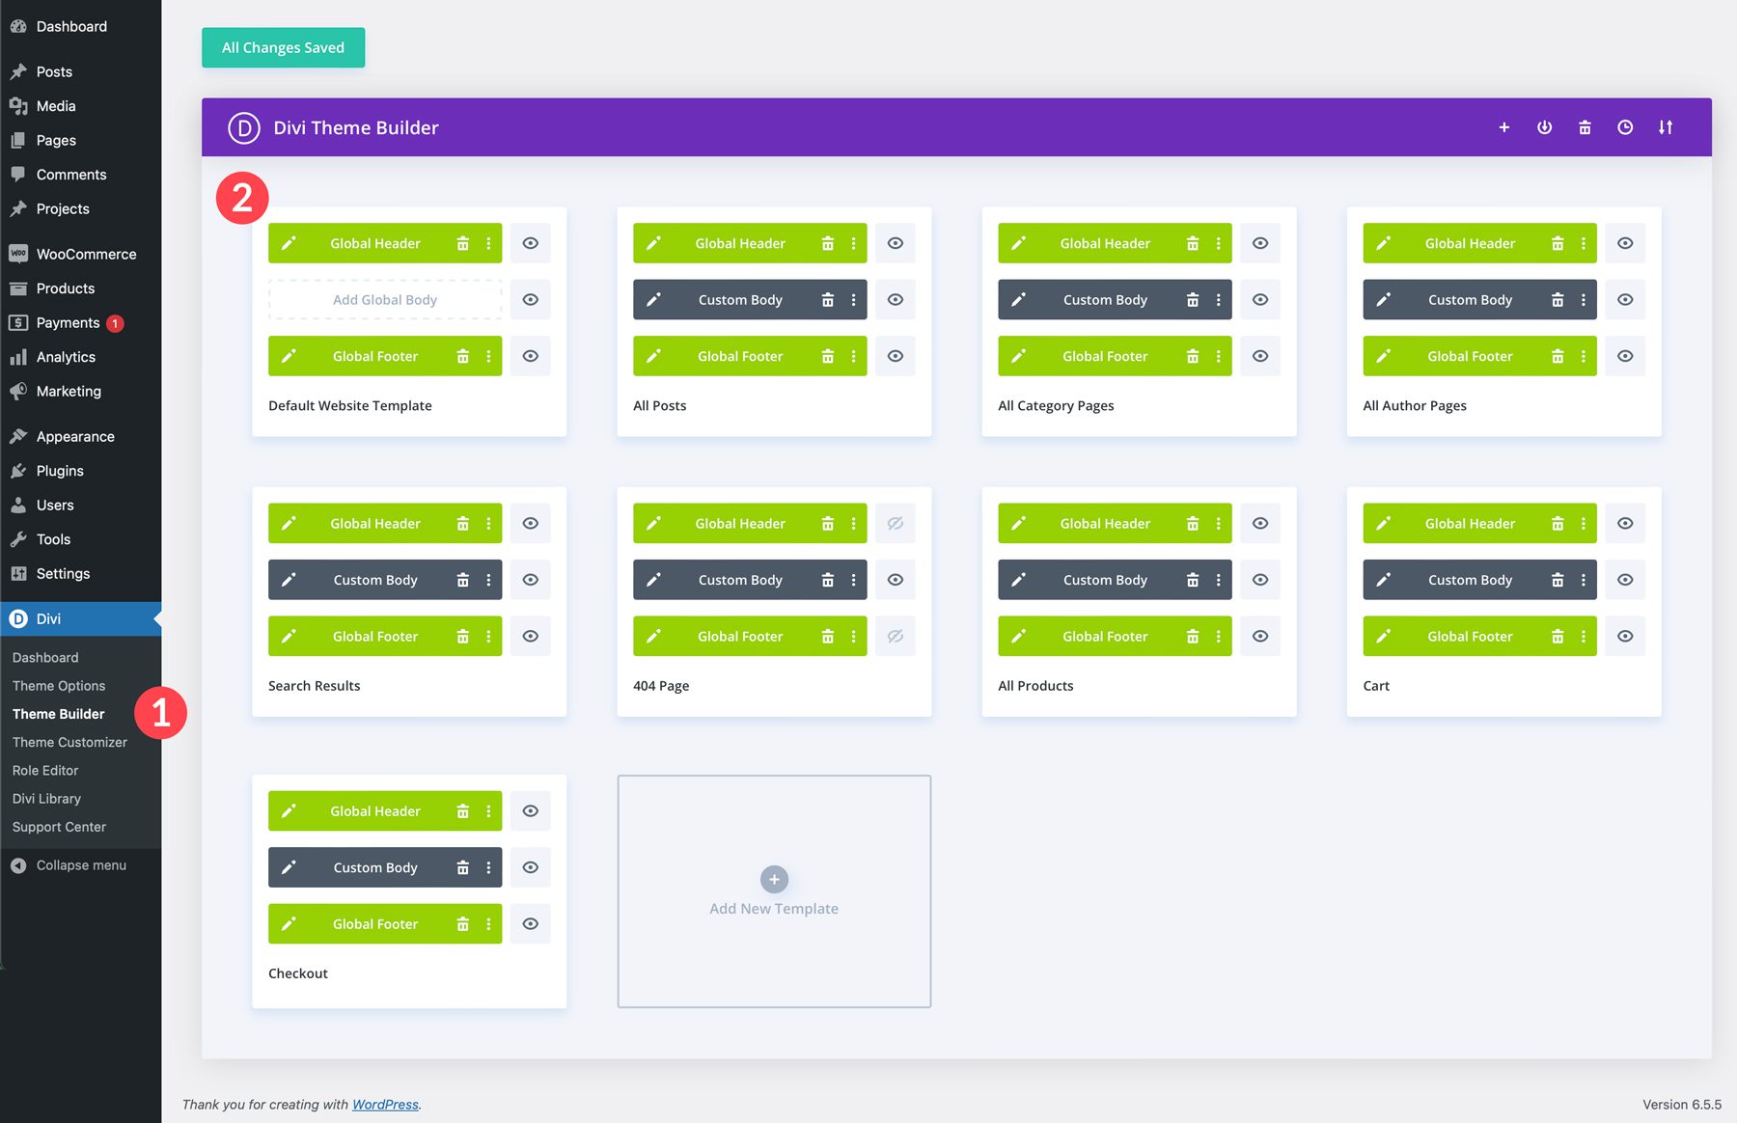Click the up-down sort arrows icon
Viewport: 1737px width, 1123px height.
pyautogui.click(x=1666, y=126)
